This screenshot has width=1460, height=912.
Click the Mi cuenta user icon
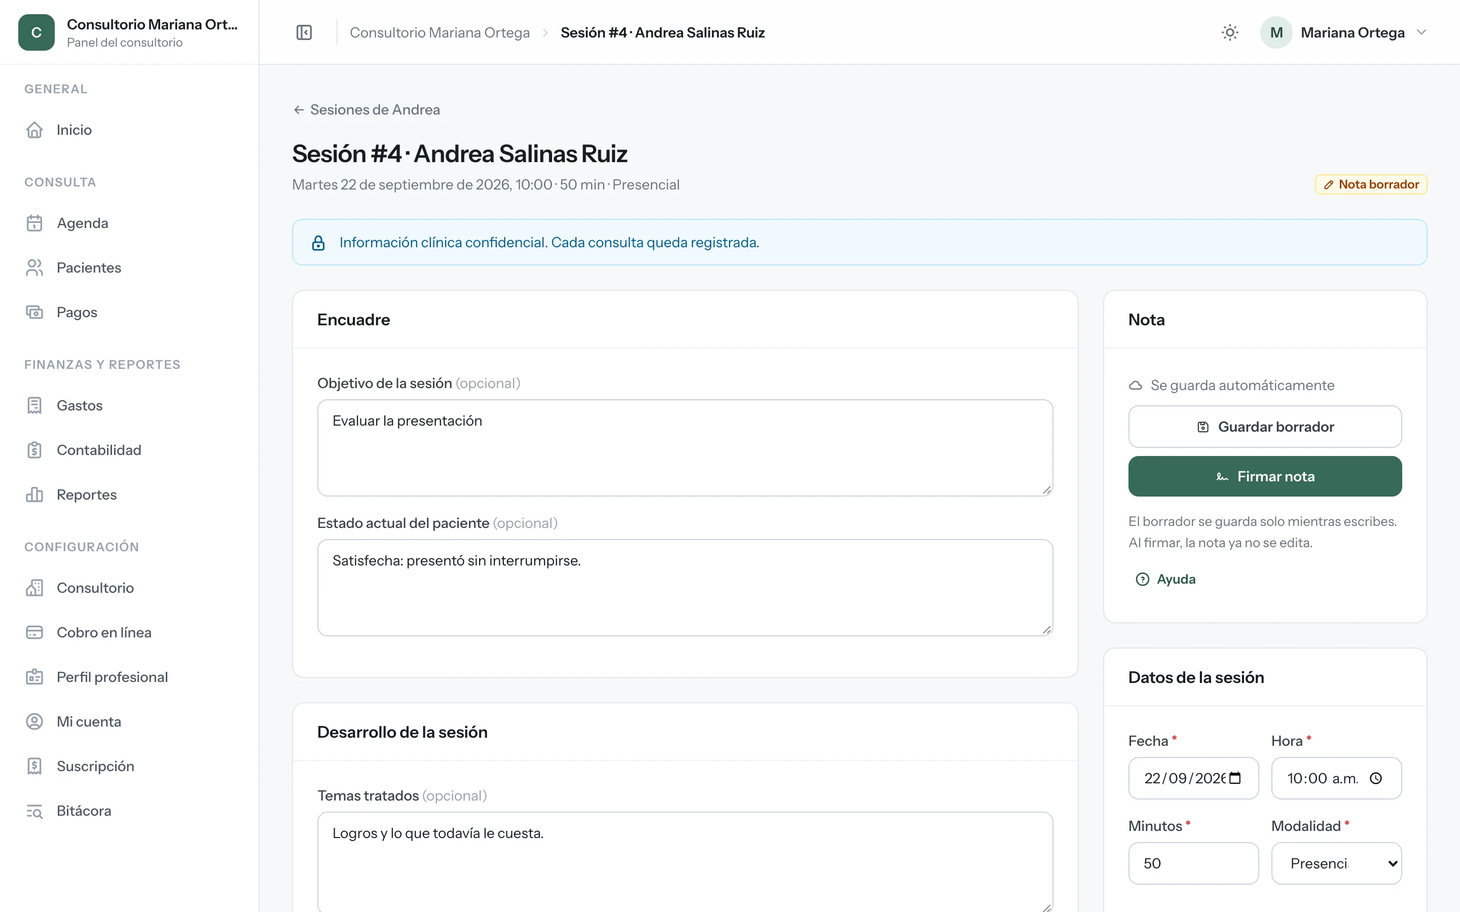click(34, 721)
